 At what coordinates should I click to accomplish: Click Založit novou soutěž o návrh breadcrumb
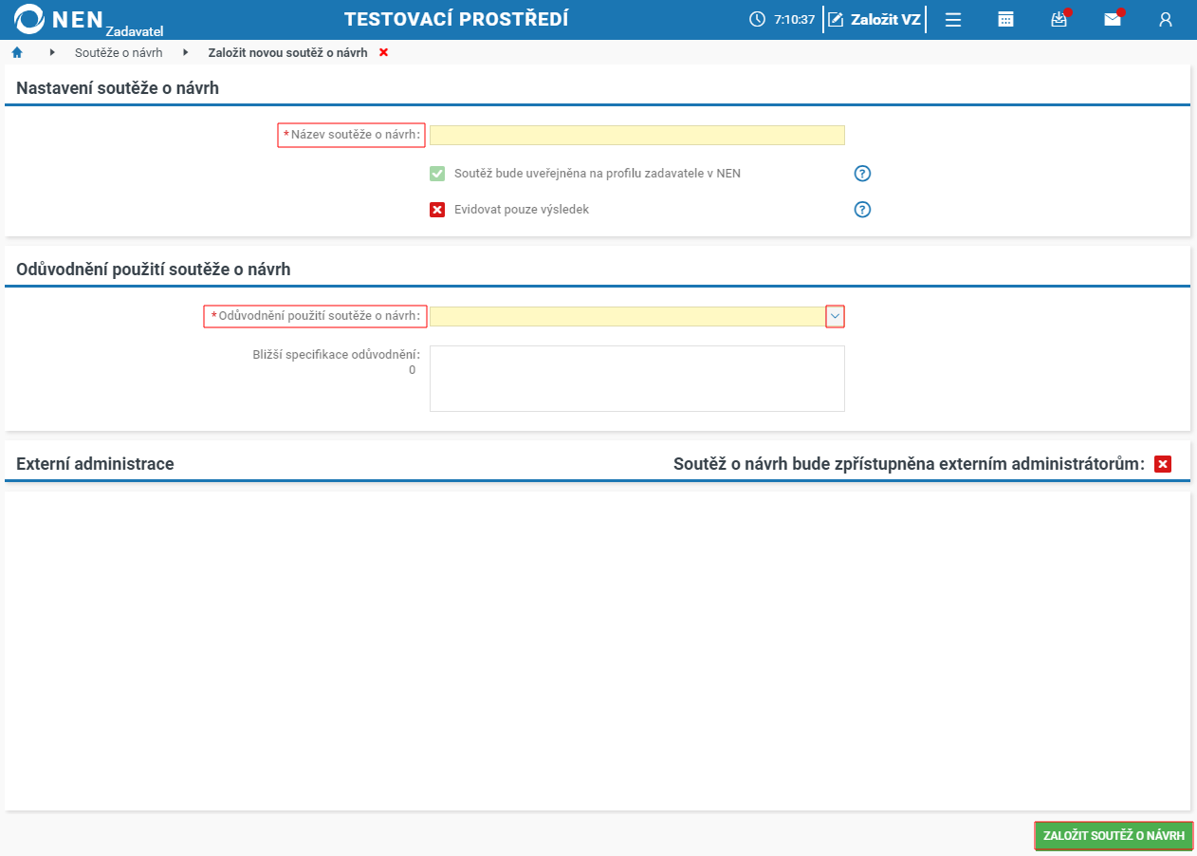tap(287, 53)
